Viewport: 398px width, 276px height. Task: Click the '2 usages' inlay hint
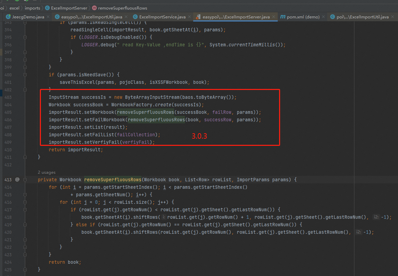click(x=46, y=172)
